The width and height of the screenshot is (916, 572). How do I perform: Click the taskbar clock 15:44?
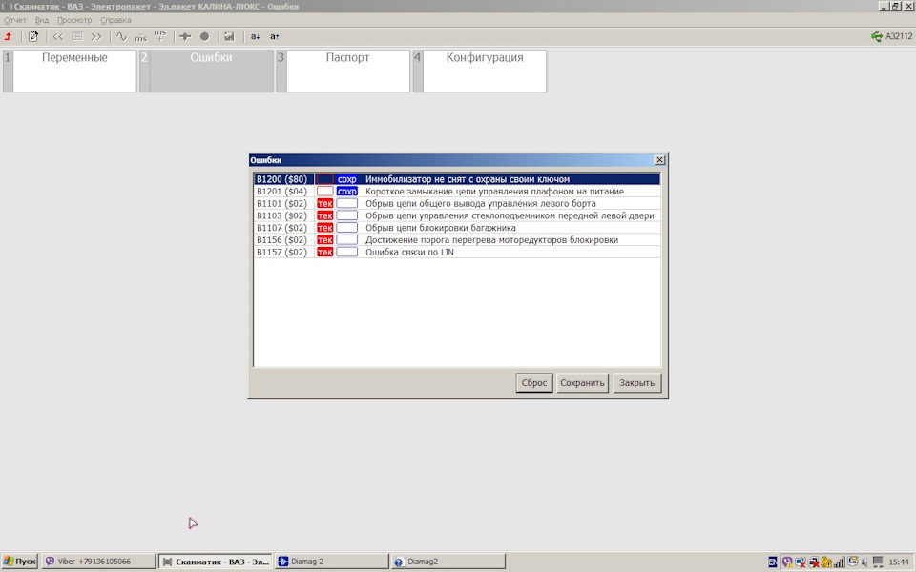[899, 562]
